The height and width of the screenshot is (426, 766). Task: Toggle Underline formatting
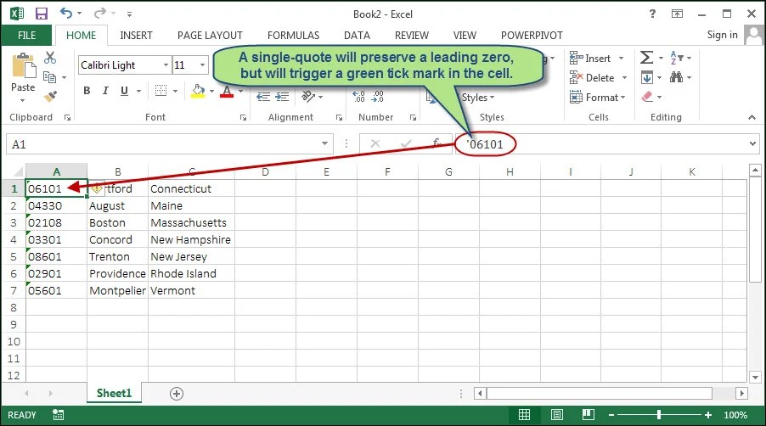click(124, 91)
